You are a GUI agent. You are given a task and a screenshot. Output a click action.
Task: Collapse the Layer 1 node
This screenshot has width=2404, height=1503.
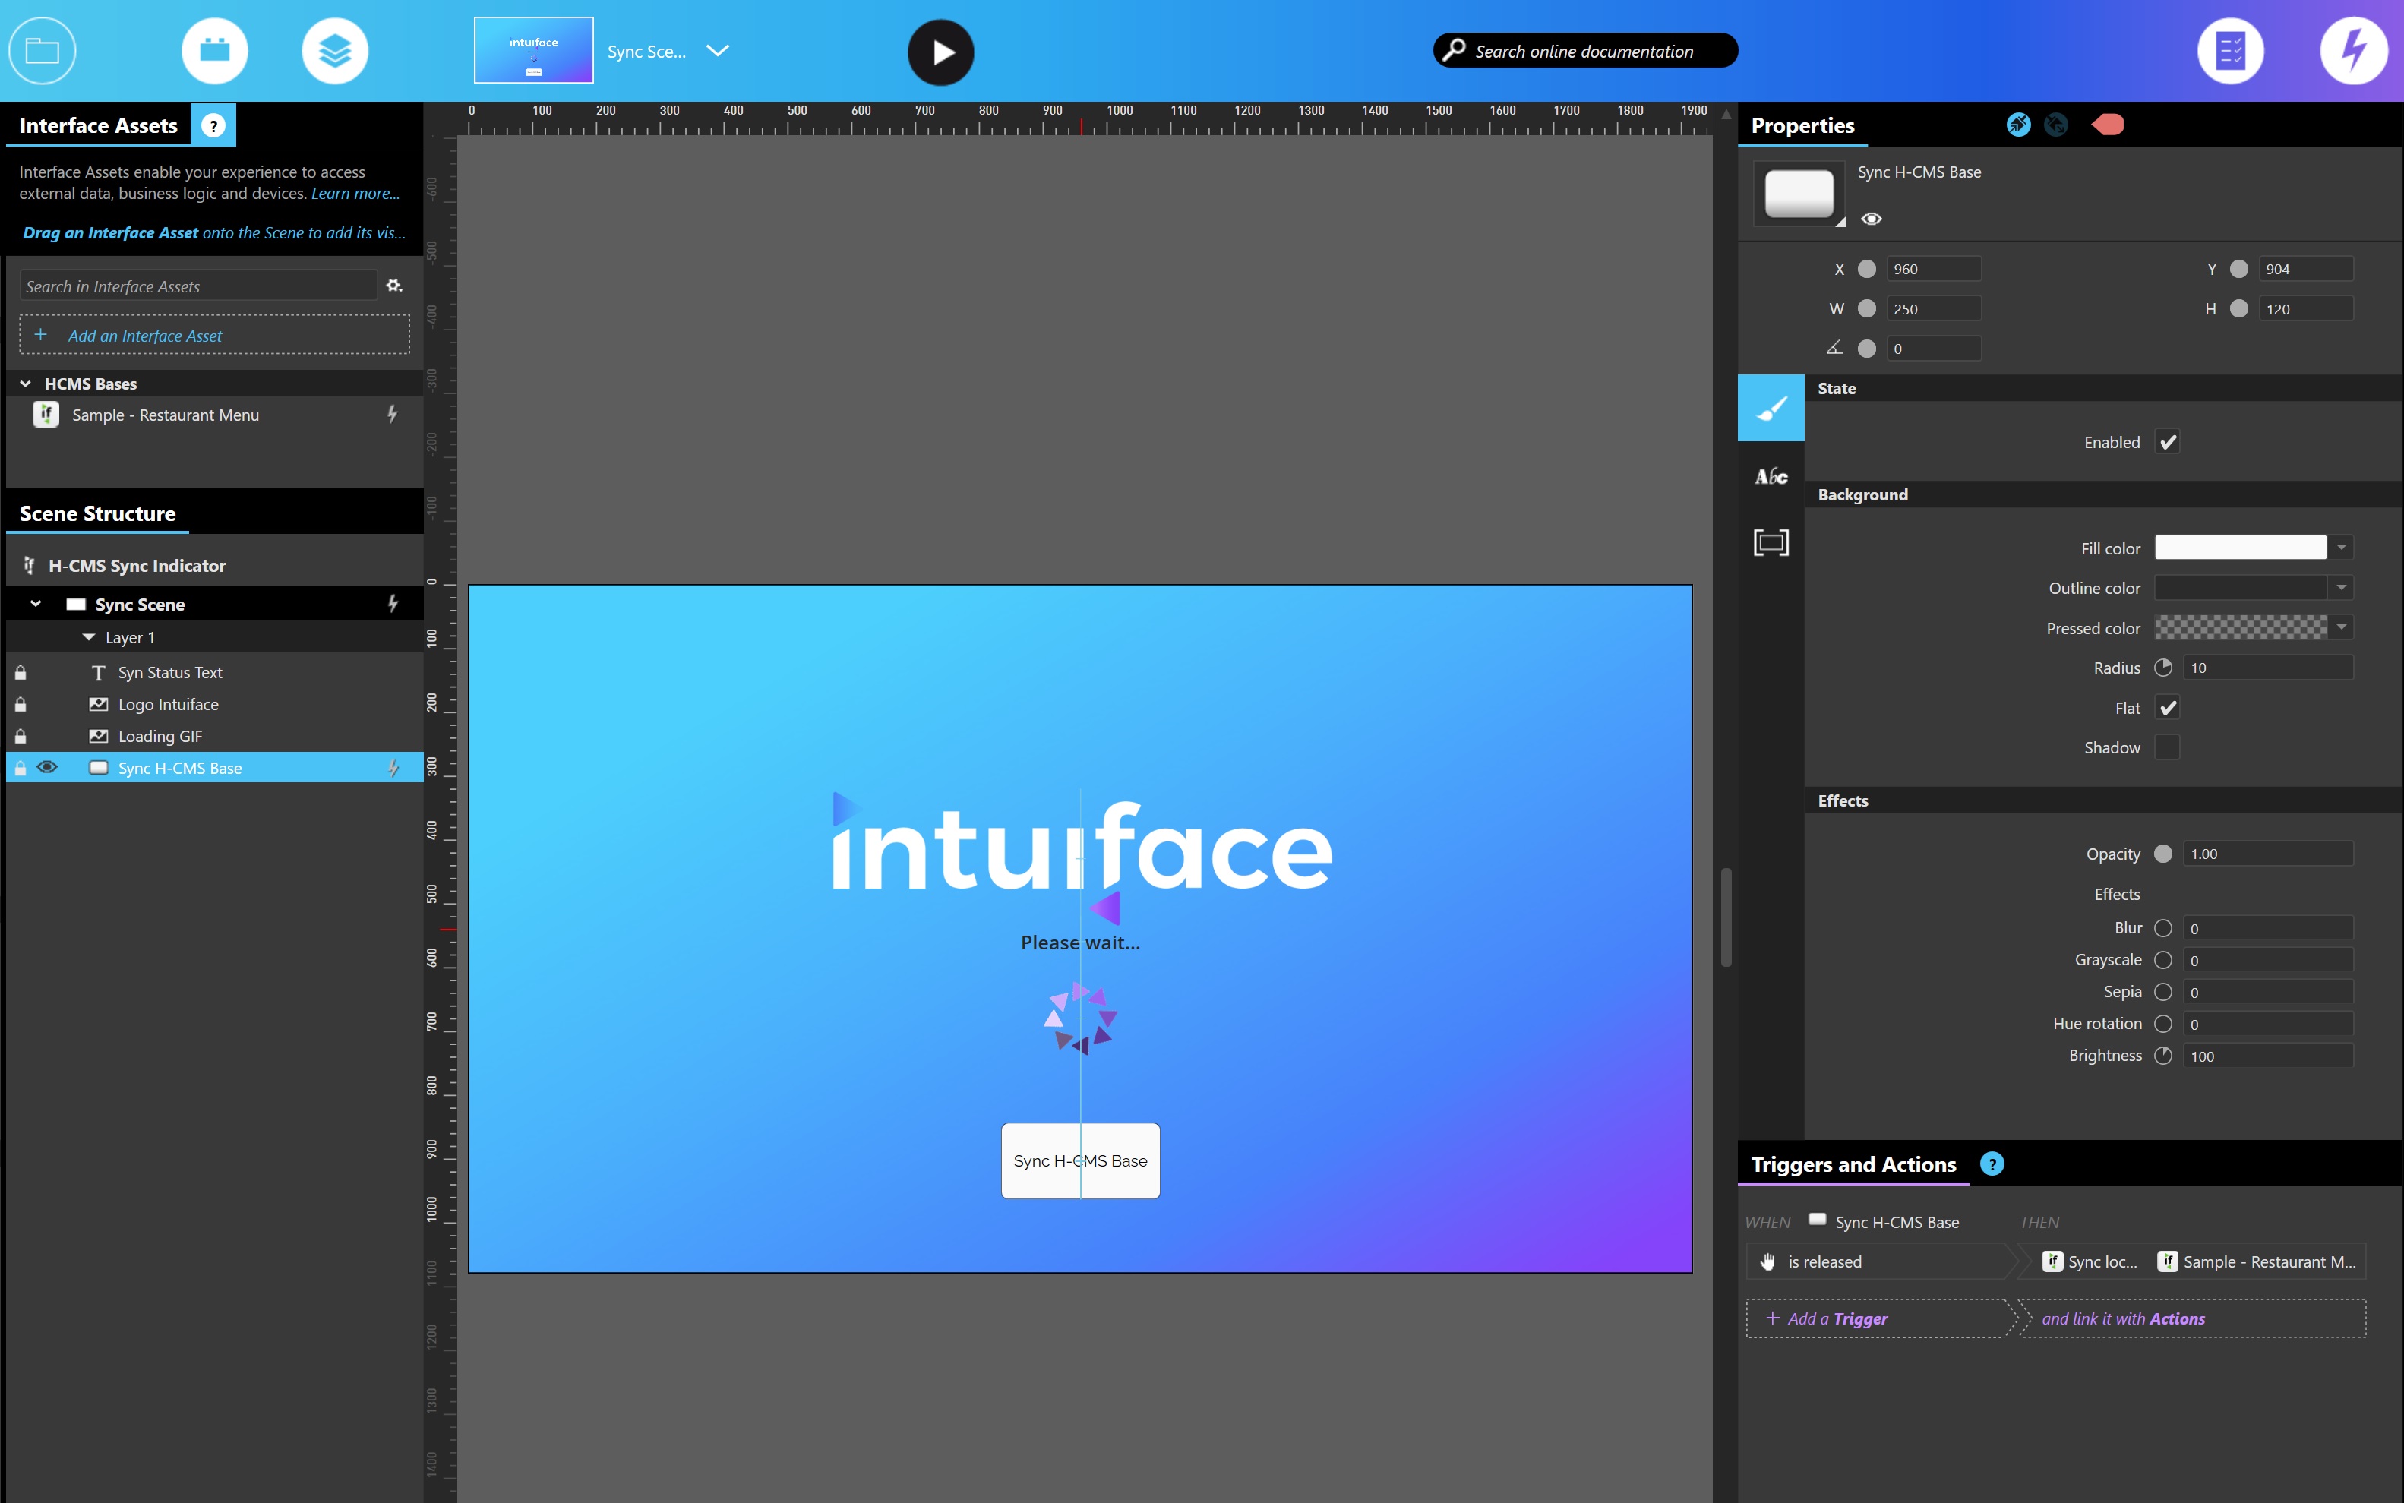[x=88, y=637]
